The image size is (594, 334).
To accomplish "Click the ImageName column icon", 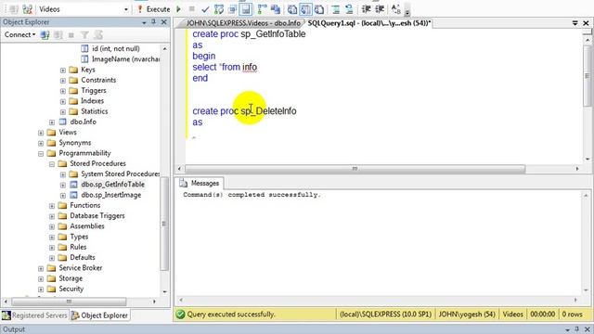I will click(84, 59).
